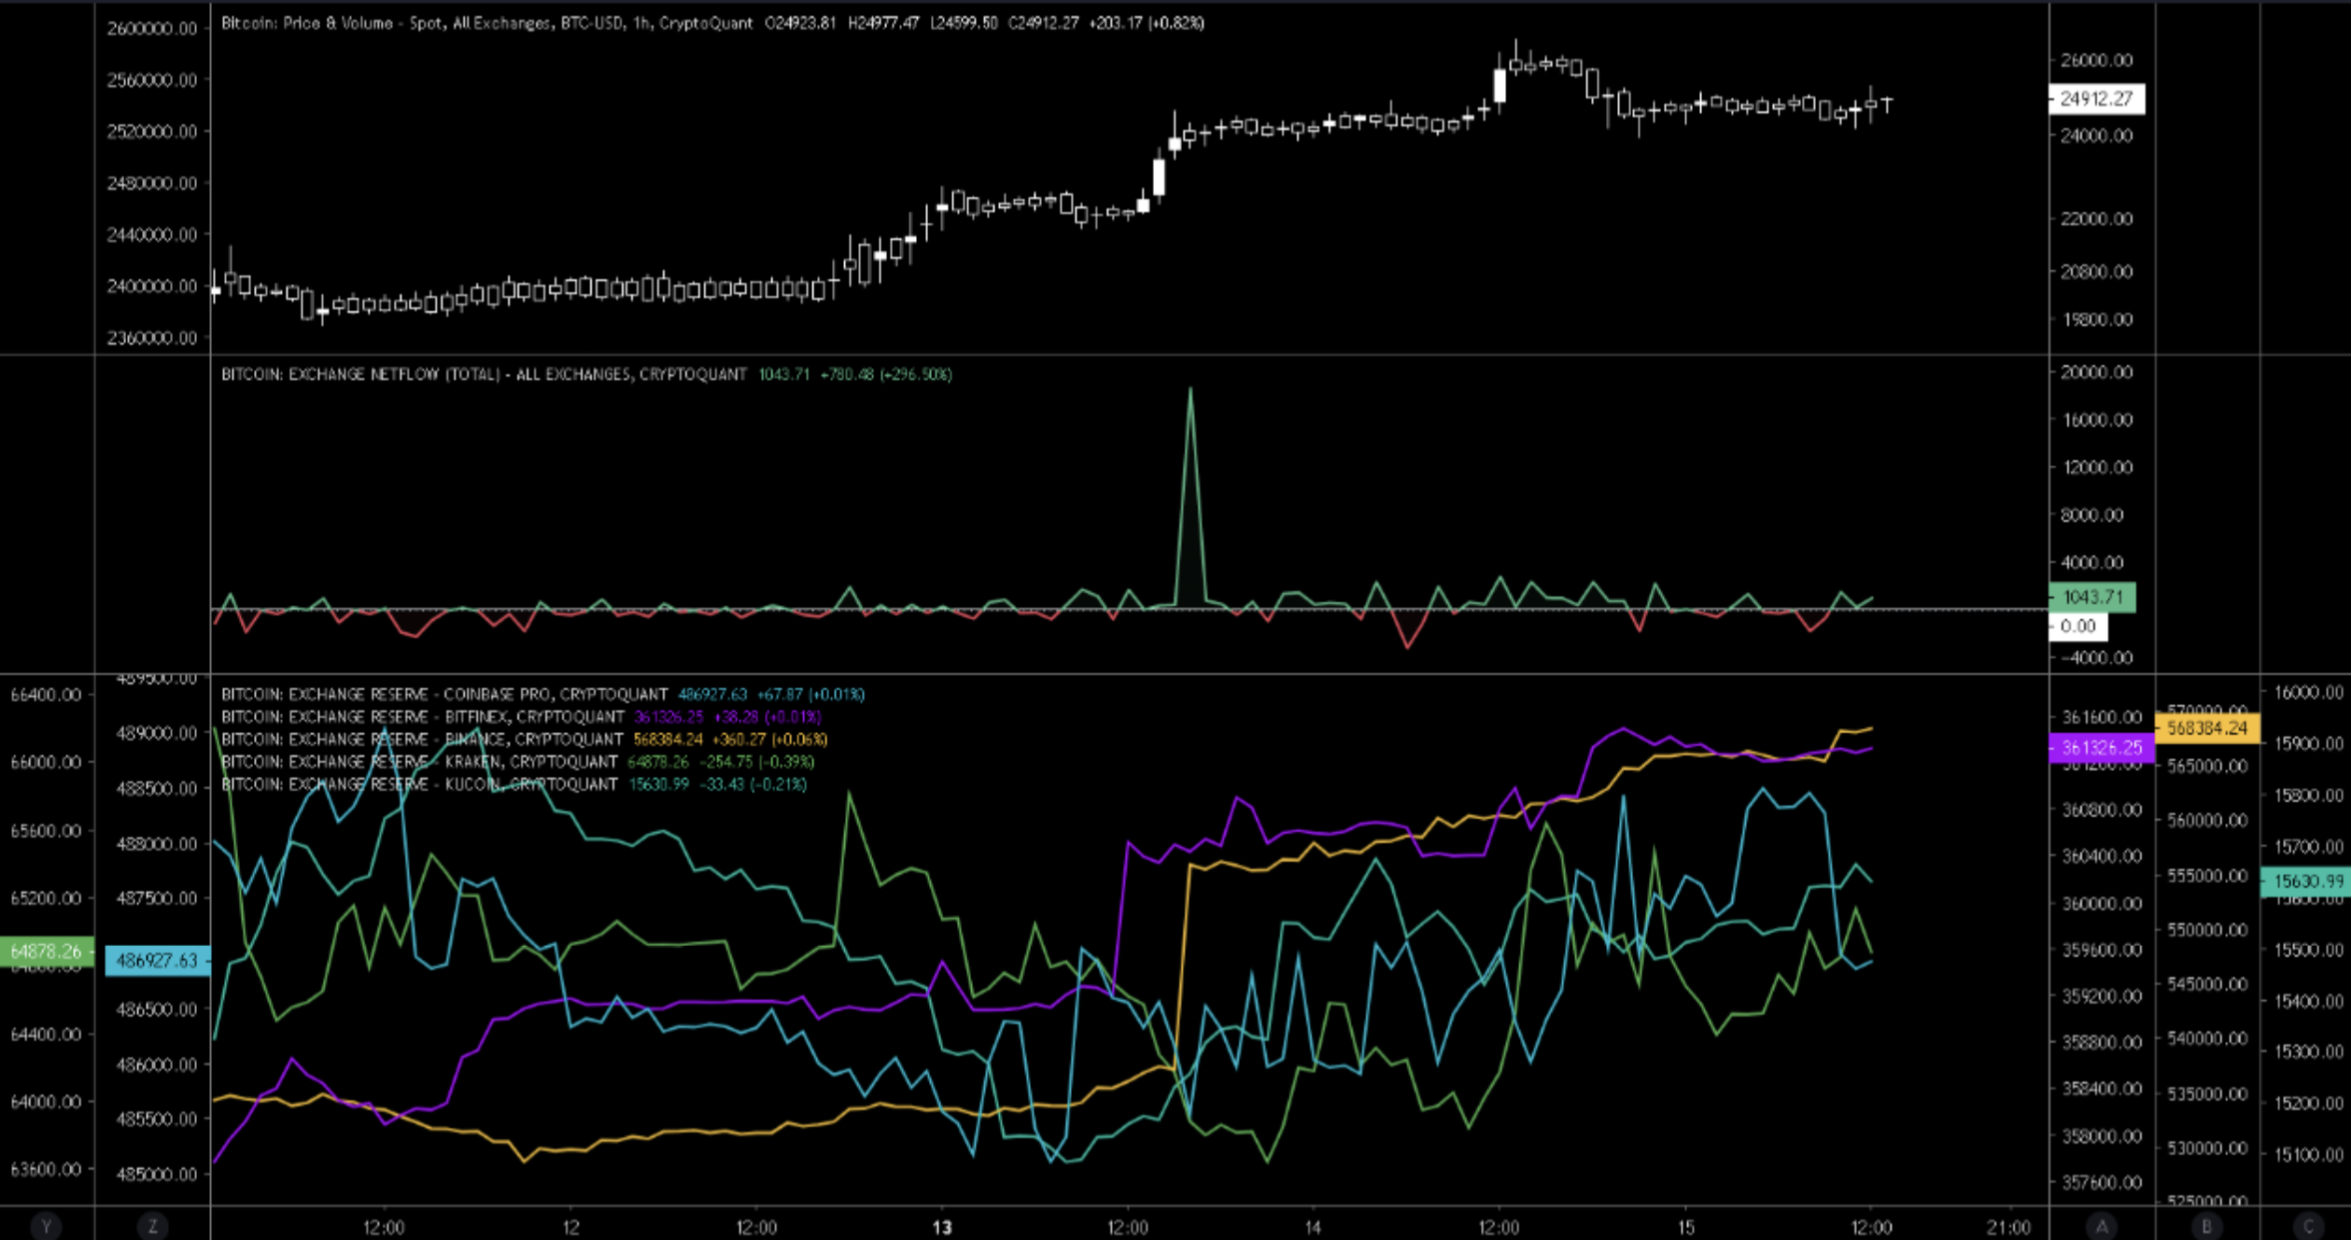Click the Kucoin reserve label 15630.99
The image size is (2351, 1240).
tap(2306, 881)
